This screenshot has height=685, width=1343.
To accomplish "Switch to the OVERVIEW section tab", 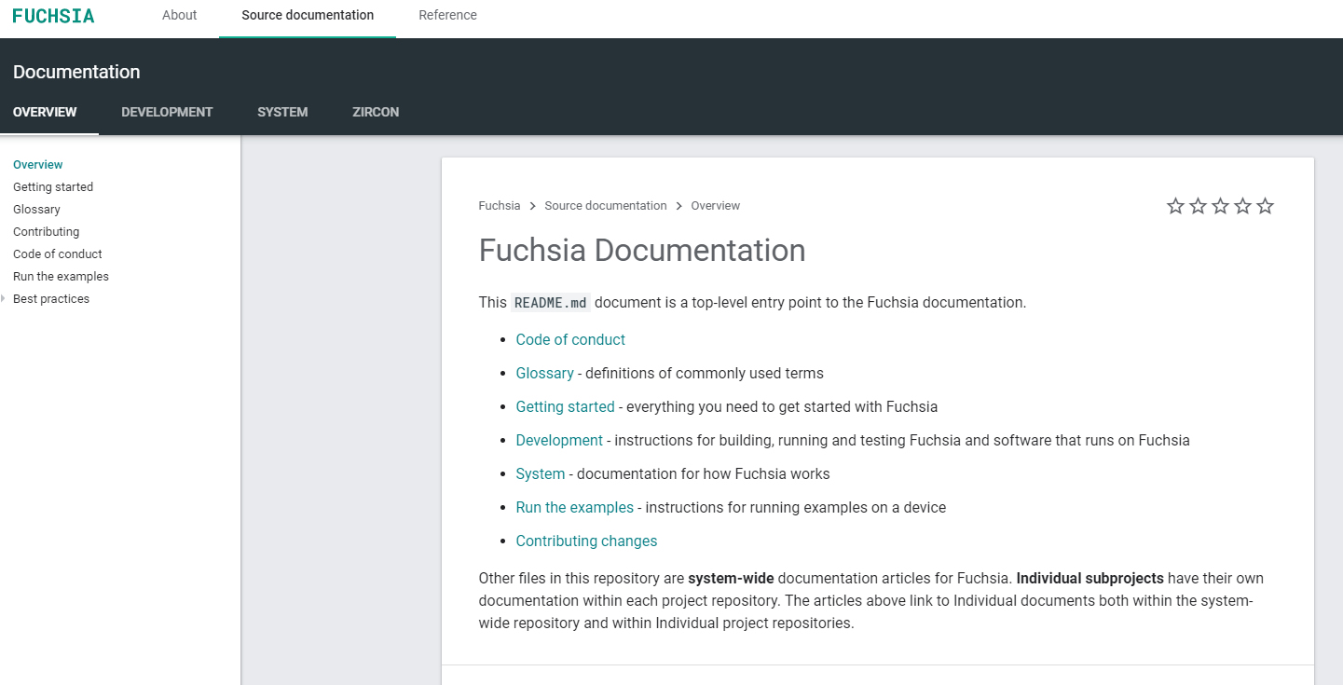I will (45, 112).
